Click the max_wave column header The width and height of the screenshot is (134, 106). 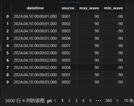pyautogui.click(x=89, y=8)
